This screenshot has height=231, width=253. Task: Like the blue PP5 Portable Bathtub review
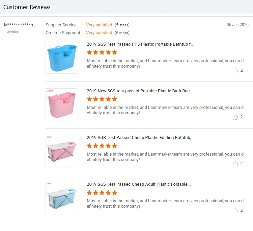coord(235,71)
